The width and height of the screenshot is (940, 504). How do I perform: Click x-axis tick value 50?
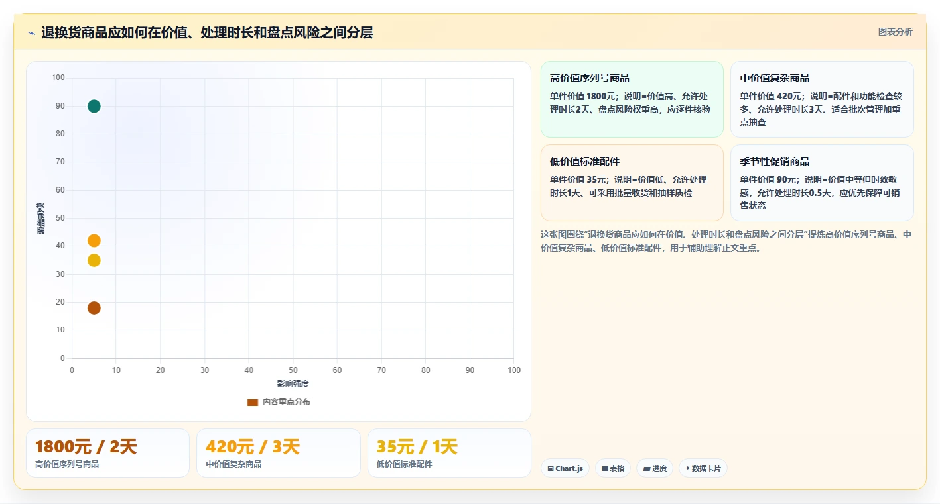(x=293, y=370)
